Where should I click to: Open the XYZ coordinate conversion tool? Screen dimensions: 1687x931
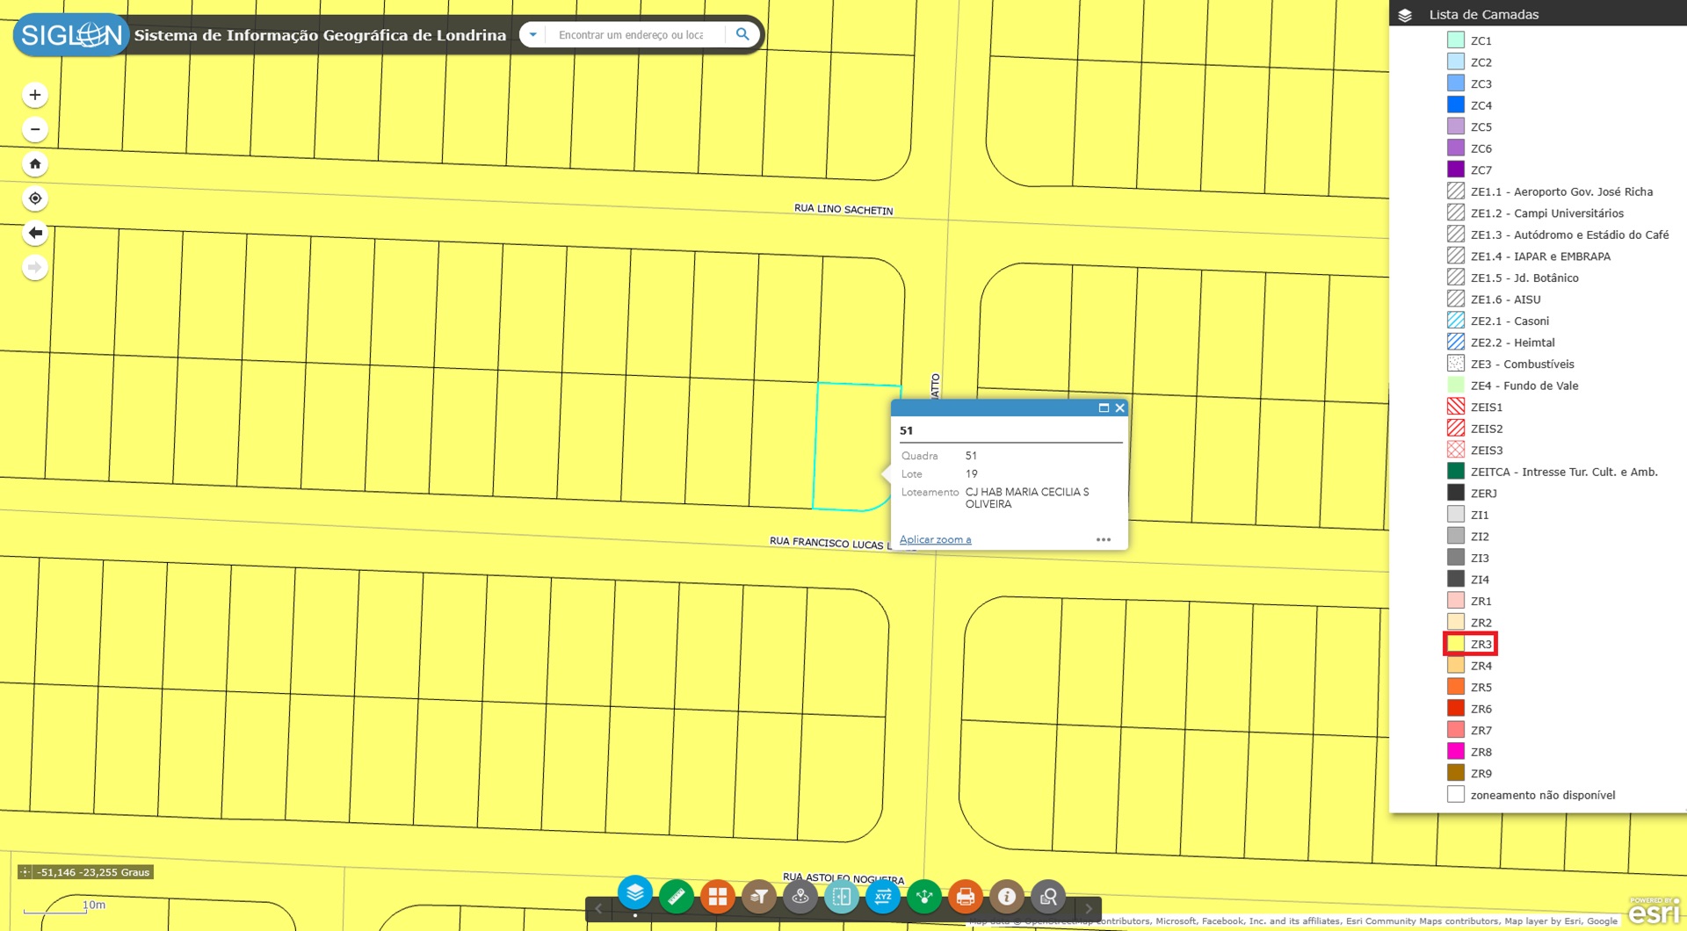point(883,897)
